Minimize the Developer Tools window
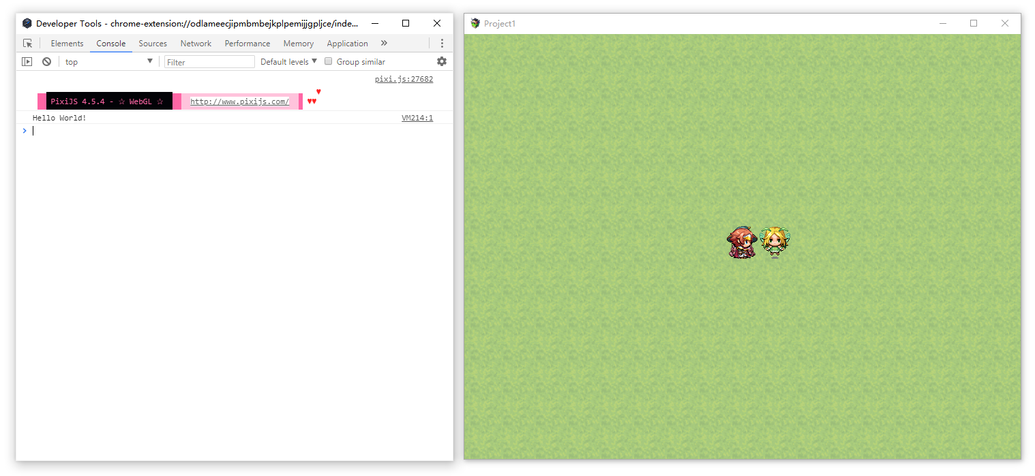The image size is (1035, 476). point(375,23)
